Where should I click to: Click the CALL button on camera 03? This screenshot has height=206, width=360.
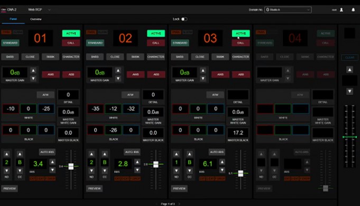(241, 43)
